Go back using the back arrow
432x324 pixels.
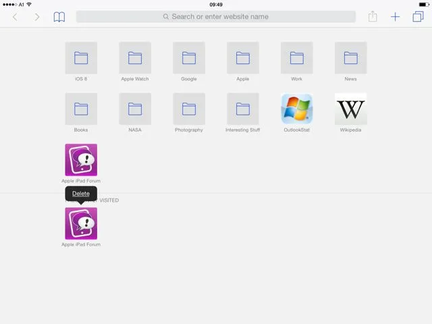[15, 17]
